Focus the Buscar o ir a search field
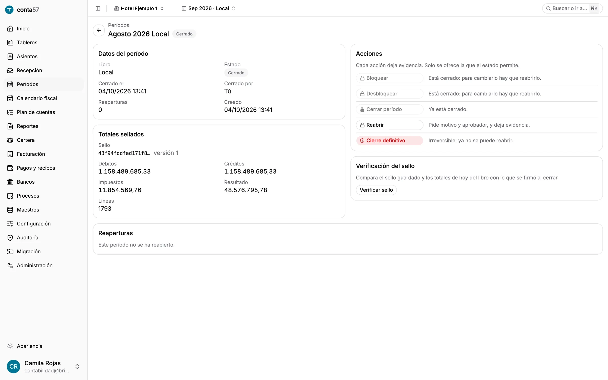The width and height of the screenshot is (608, 380). (x=572, y=8)
